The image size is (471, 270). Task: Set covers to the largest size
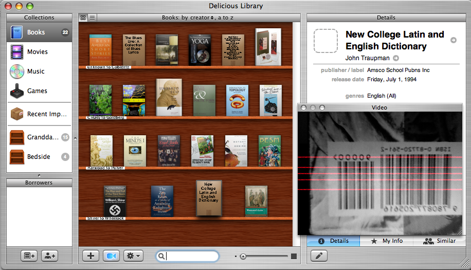pyautogui.click(x=294, y=256)
